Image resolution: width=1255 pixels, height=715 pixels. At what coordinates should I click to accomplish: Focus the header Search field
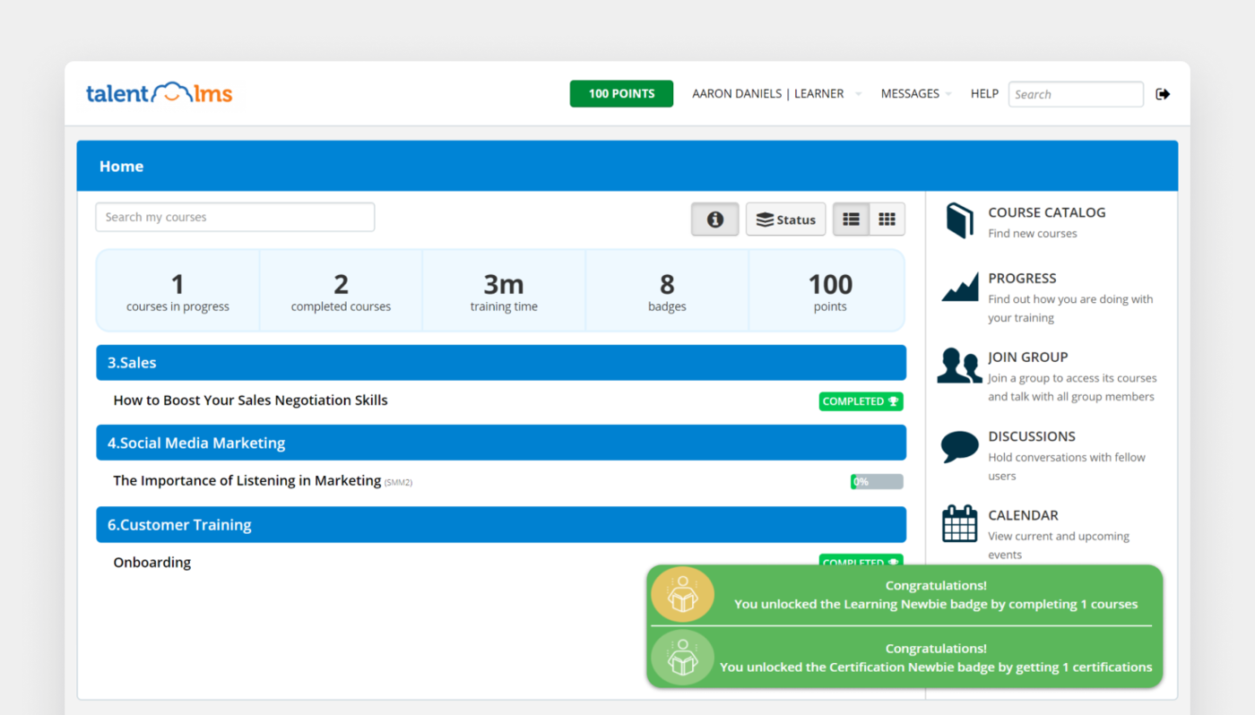click(x=1076, y=94)
